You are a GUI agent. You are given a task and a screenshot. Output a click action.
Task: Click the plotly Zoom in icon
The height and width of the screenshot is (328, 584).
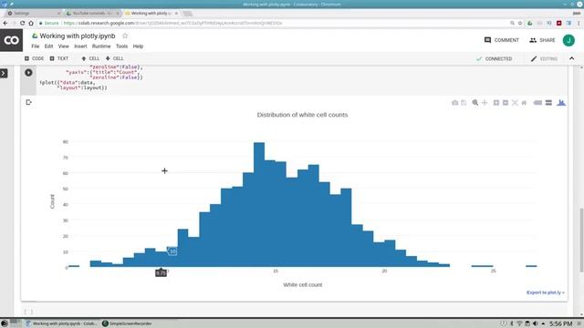pos(496,103)
